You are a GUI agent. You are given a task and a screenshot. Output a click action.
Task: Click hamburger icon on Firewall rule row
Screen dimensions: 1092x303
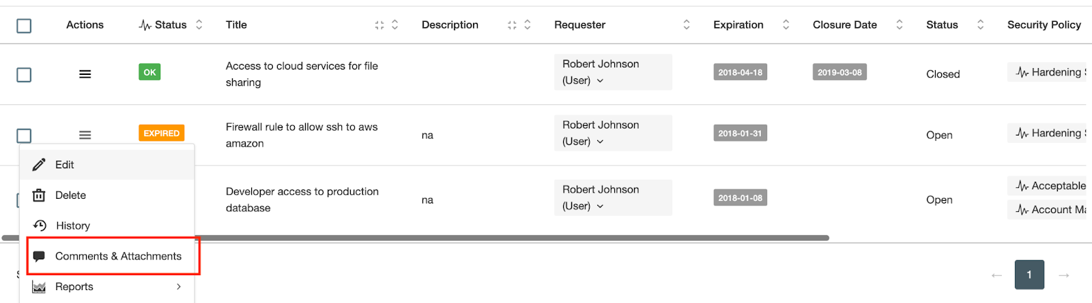tap(85, 135)
